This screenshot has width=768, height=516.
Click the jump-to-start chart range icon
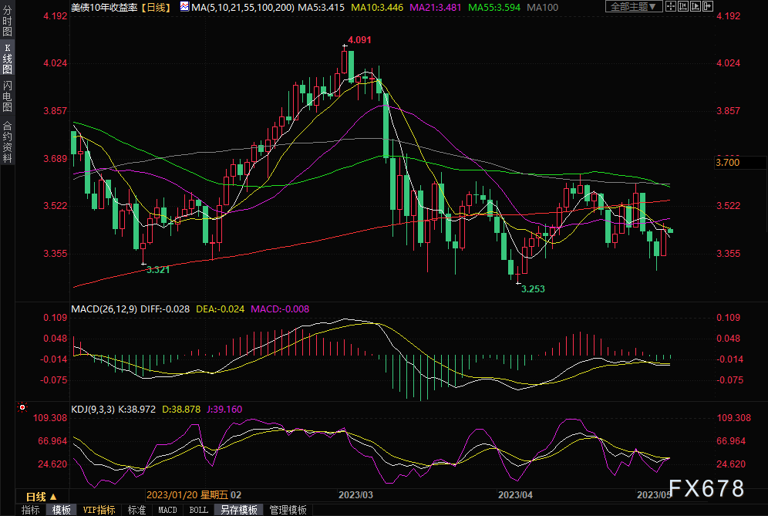click(x=683, y=6)
